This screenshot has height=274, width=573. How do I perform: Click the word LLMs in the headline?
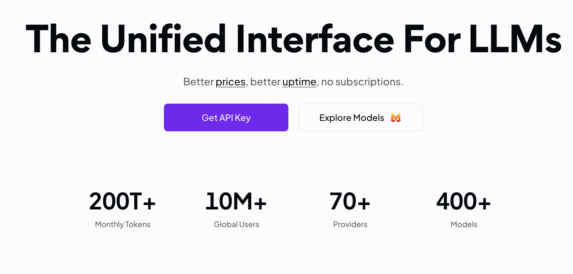[516, 39]
